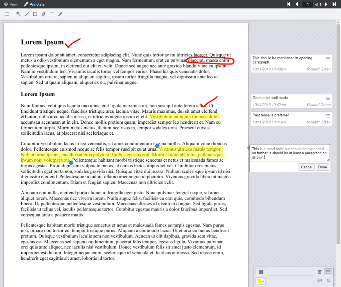Viewport: 341px width, 287px height.
Task: Click the start handle of the highlighted selection
Action: pos(157,146)
